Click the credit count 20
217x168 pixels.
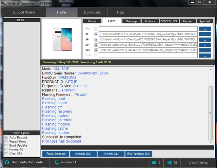175,163
